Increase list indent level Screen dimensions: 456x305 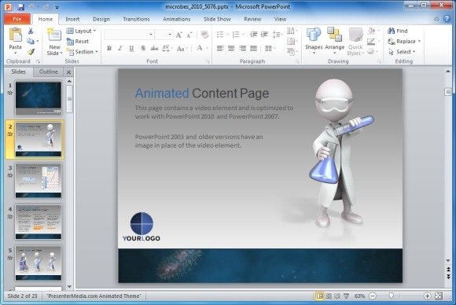(x=264, y=35)
